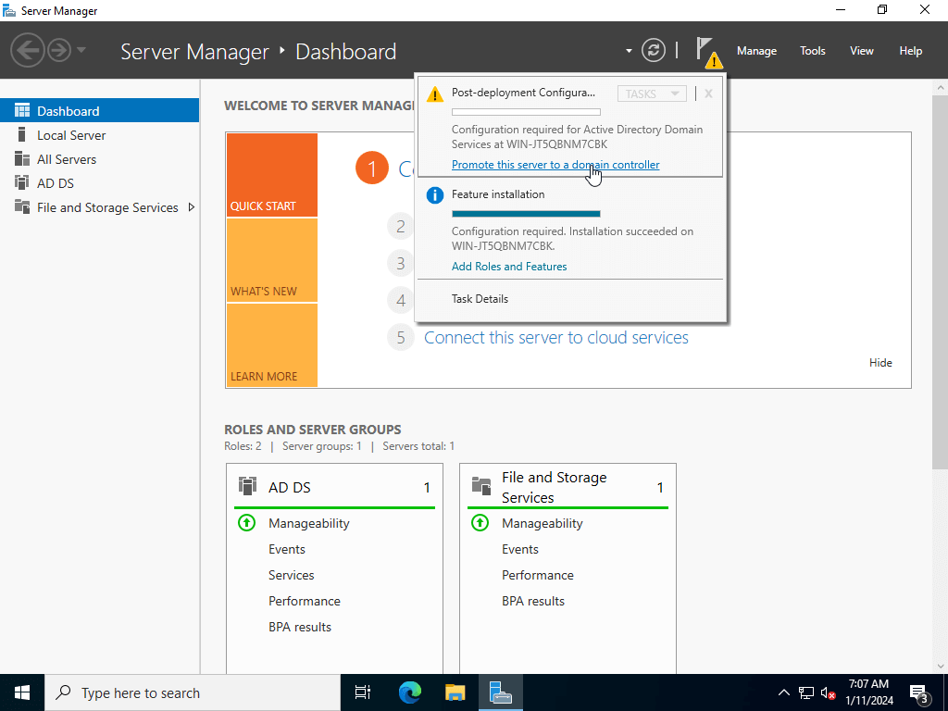Open the Tools menu
948x711 pixels.
click(x=812, y=51)
